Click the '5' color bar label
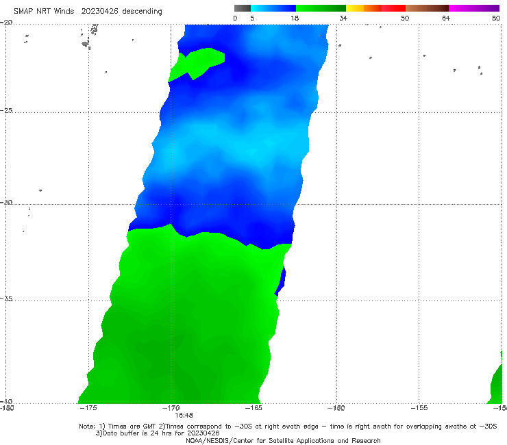 [x=252, y=18]
